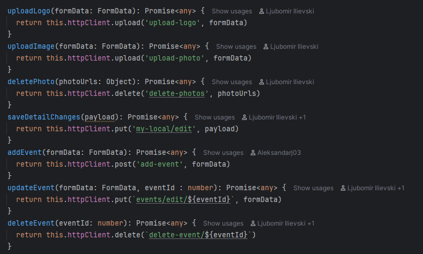Open Show usages for deleteEvent
Screen dimensions: 423x254
click(x=223, y=223)
